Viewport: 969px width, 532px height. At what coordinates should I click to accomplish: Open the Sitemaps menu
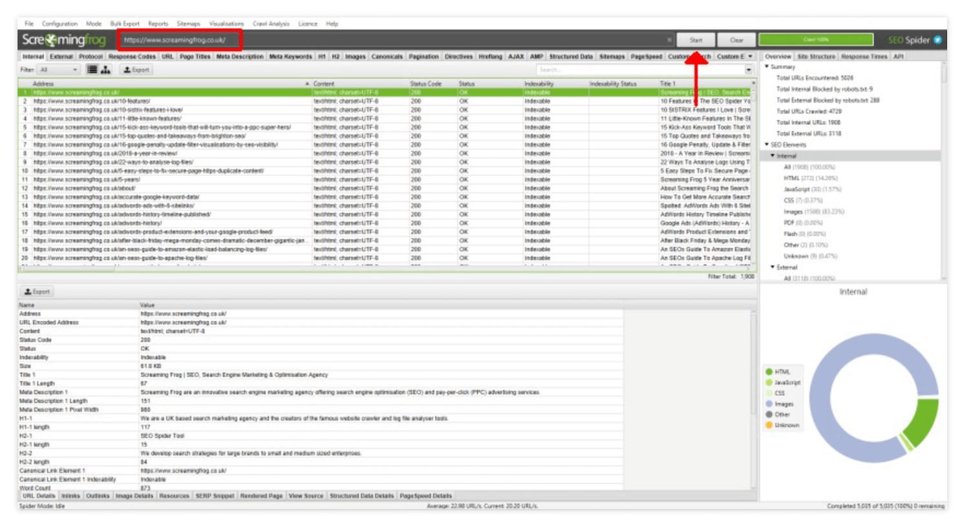(188, 24)
